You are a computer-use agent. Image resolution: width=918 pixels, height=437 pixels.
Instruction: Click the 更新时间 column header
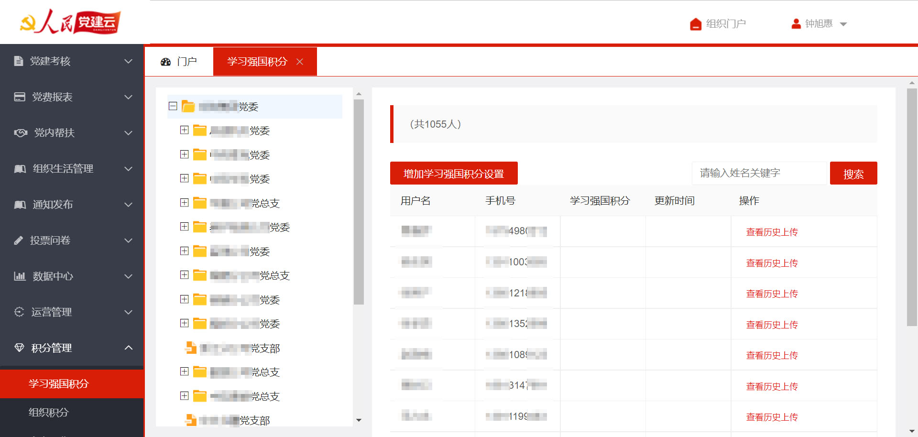click(674, 201)
